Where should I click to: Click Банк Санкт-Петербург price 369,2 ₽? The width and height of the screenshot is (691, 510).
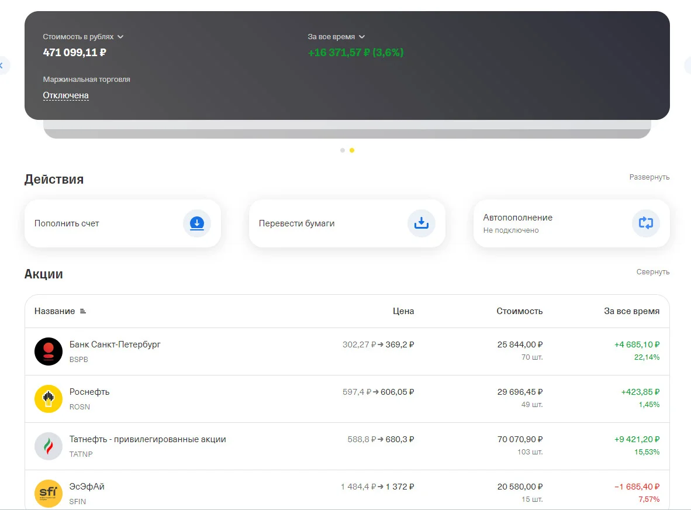pos(400,344)
